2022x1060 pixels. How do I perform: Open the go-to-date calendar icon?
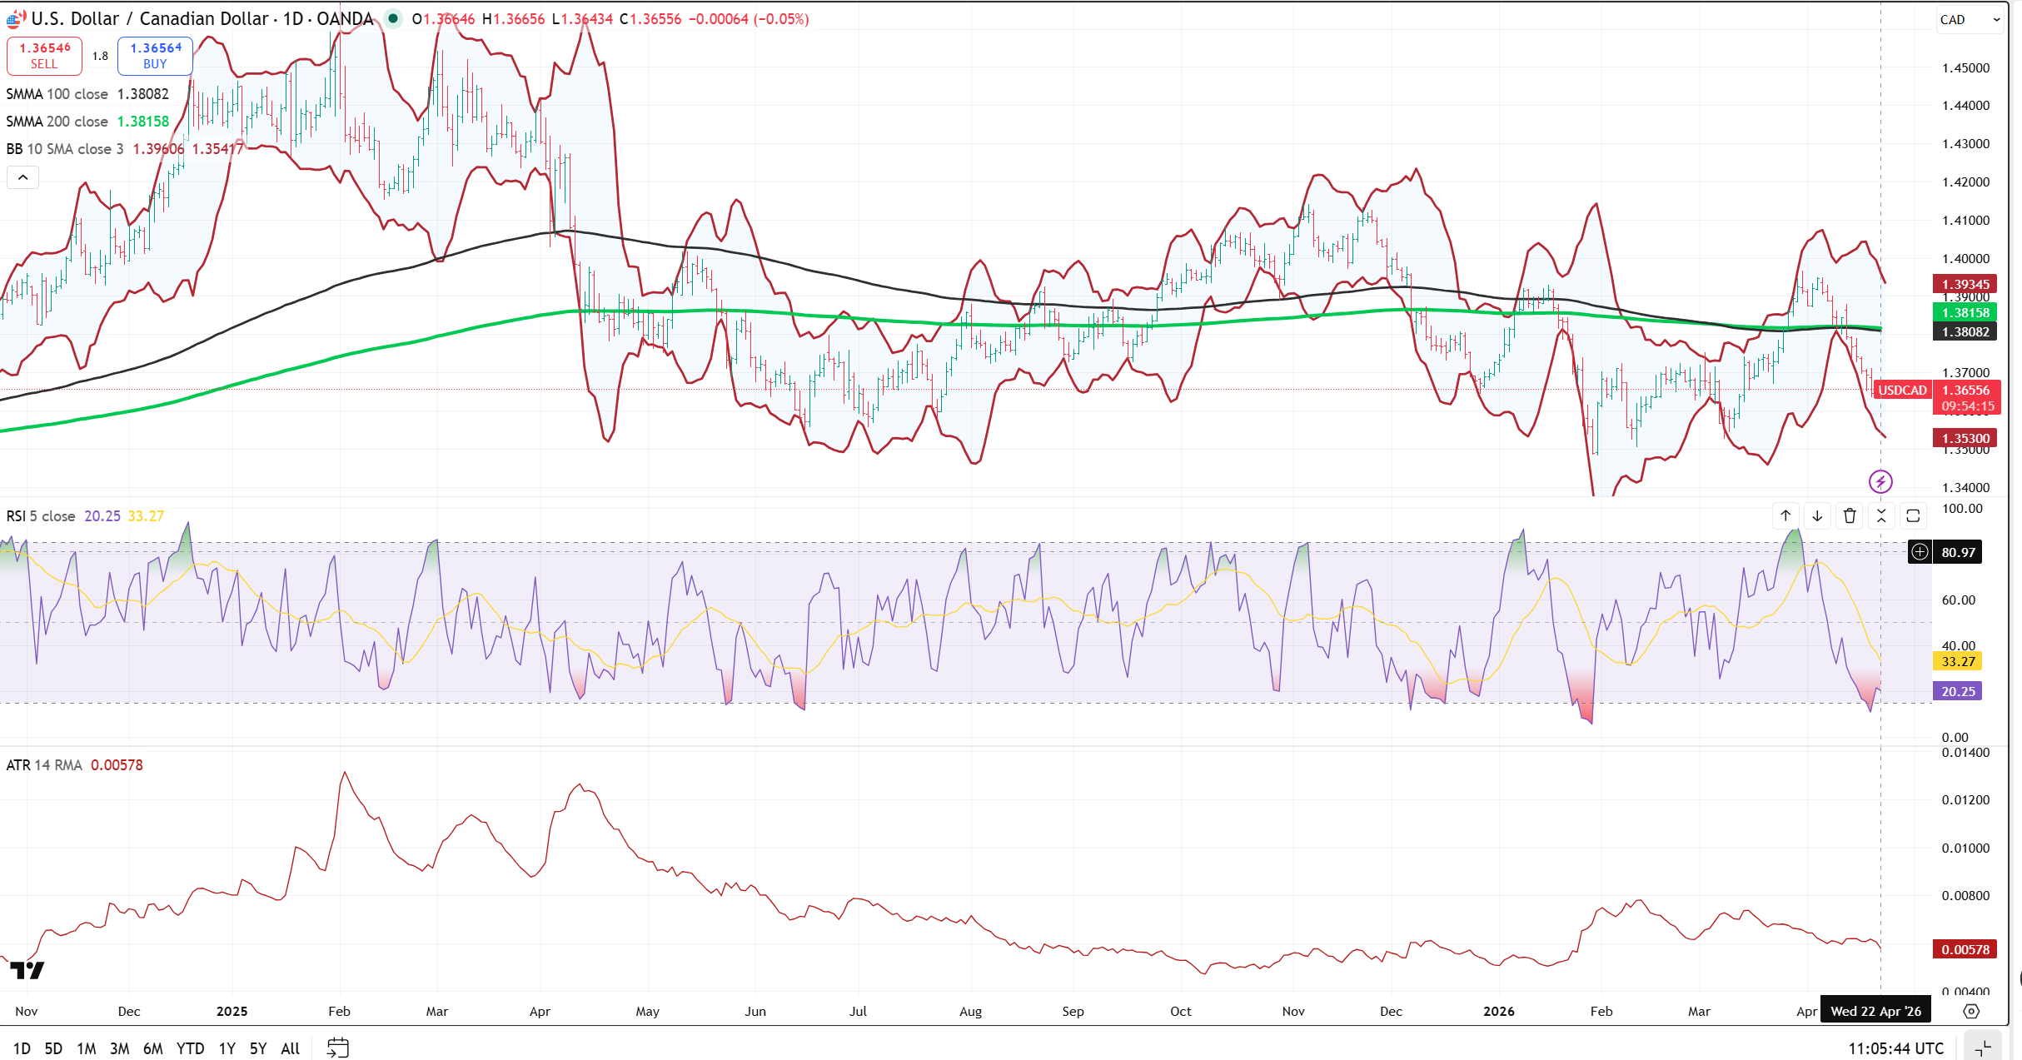[337, 1048]
